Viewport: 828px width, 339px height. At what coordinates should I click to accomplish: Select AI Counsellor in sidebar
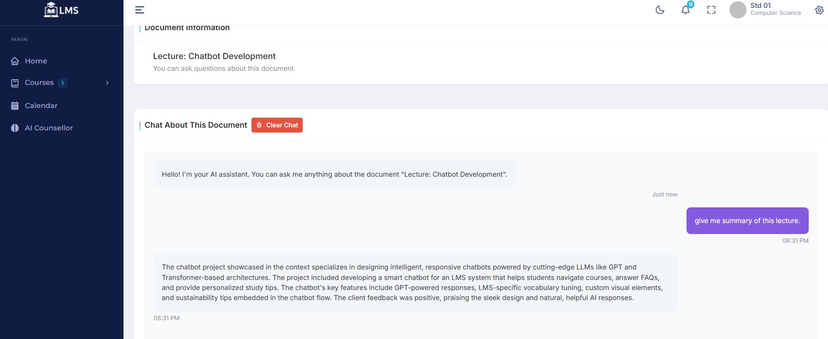[x=62, y=128]
